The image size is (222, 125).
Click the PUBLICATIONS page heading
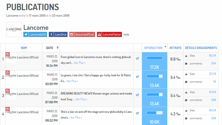pos(33,7)
